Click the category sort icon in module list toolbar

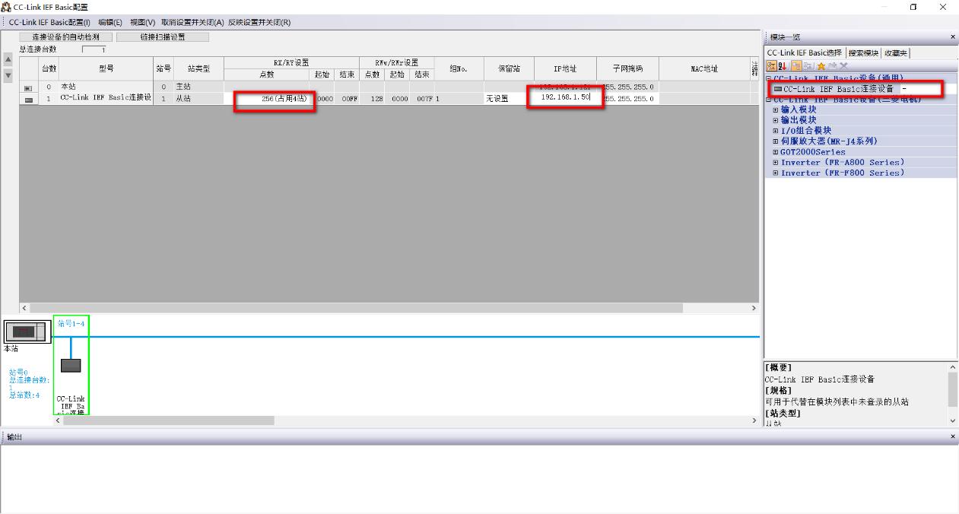pos(771,66)
